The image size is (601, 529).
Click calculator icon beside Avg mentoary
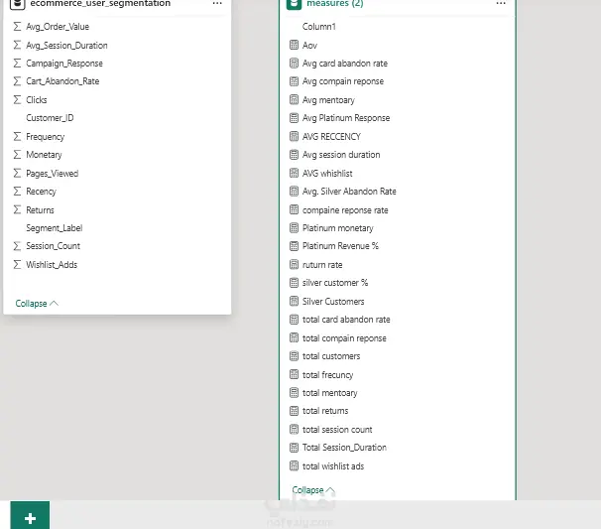tap(294, 99)
